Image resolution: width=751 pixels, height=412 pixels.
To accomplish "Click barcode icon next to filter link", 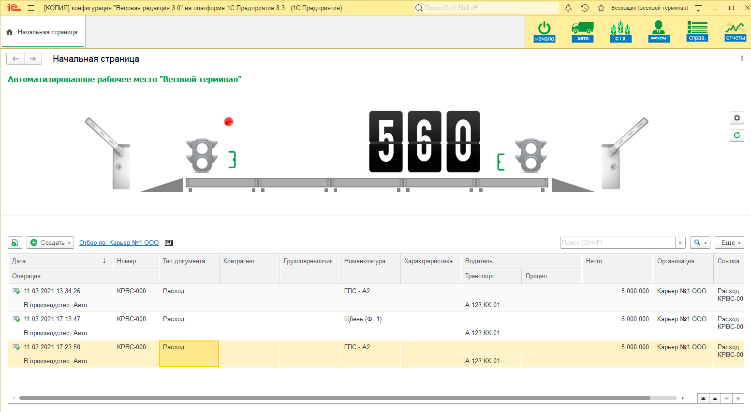I will (x=169, y=243).
